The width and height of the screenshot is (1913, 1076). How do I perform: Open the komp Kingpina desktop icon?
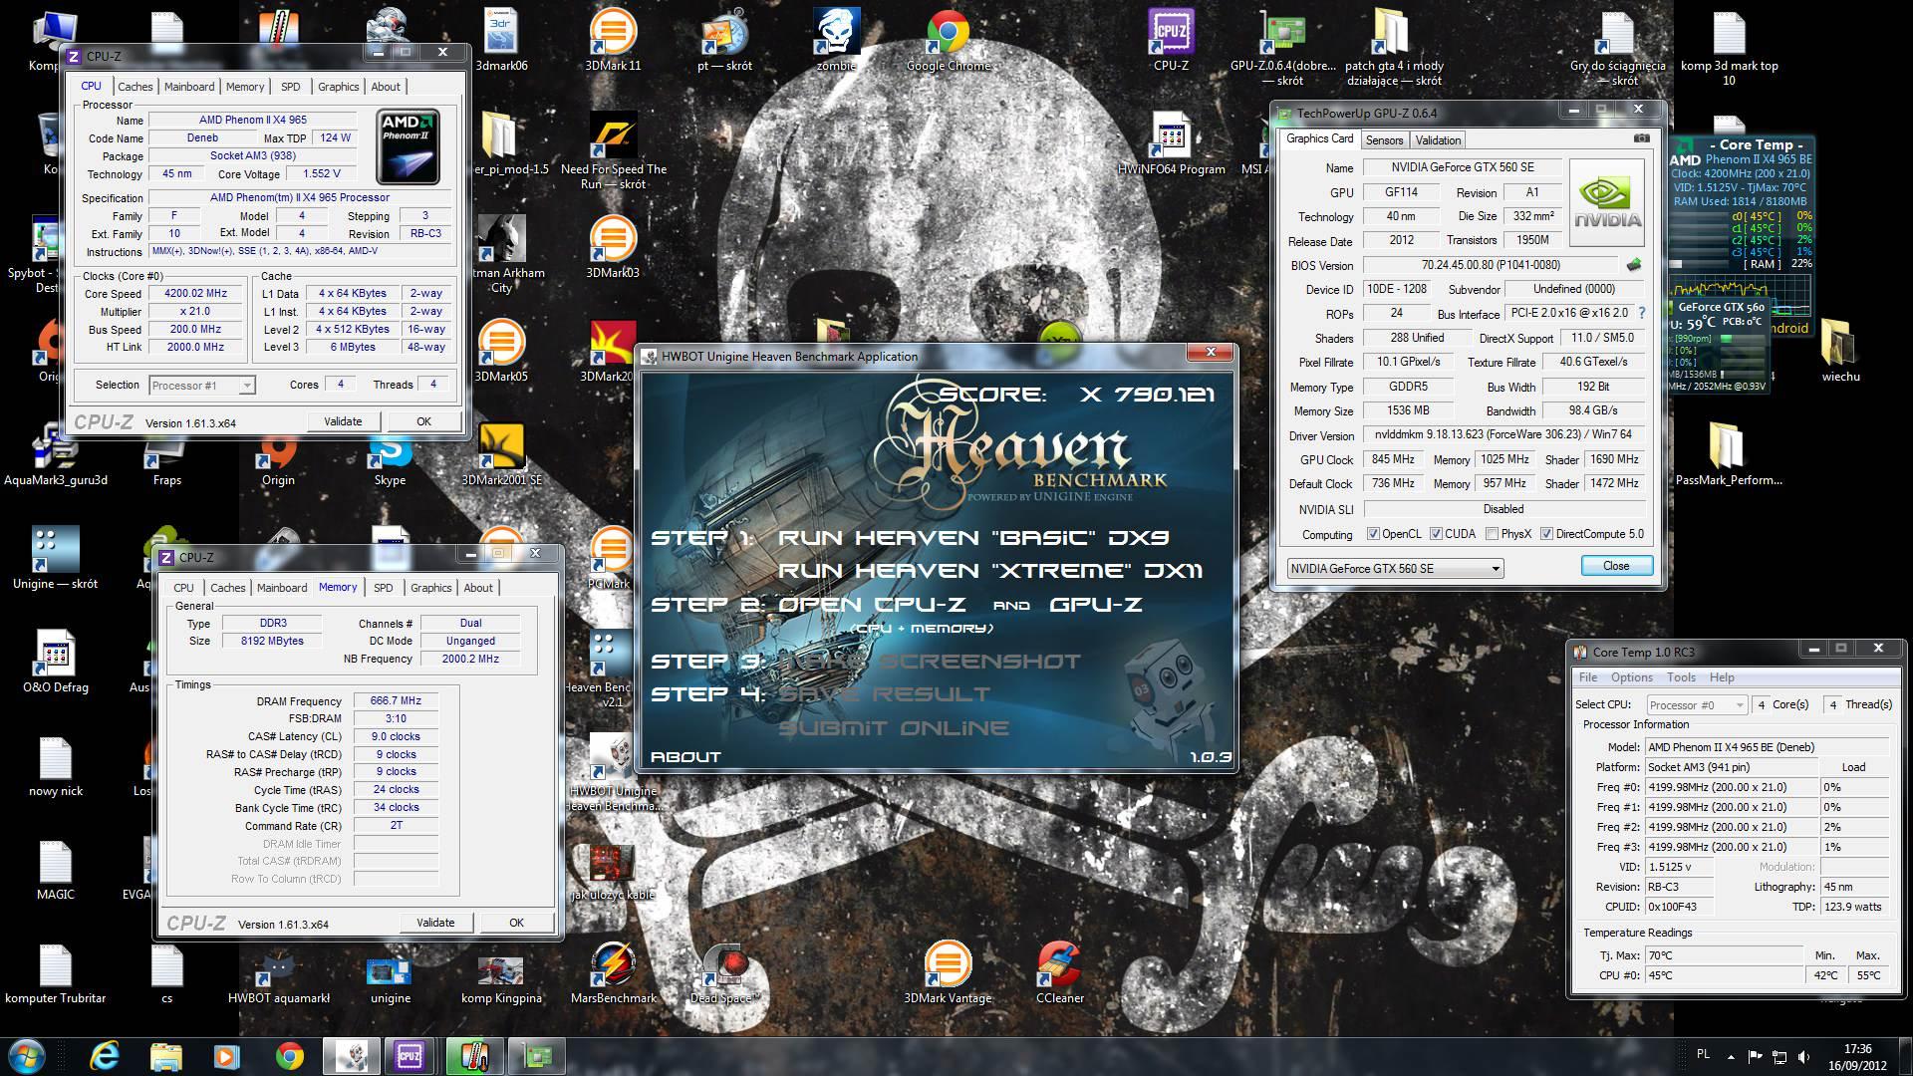pyautogui.click(x=501, y=976)
